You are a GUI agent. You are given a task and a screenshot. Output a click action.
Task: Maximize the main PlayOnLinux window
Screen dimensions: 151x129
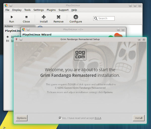(x=135, y=5)
